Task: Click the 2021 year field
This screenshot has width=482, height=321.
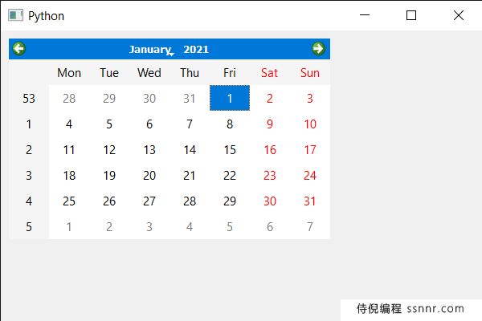Action: pos(196,49)
